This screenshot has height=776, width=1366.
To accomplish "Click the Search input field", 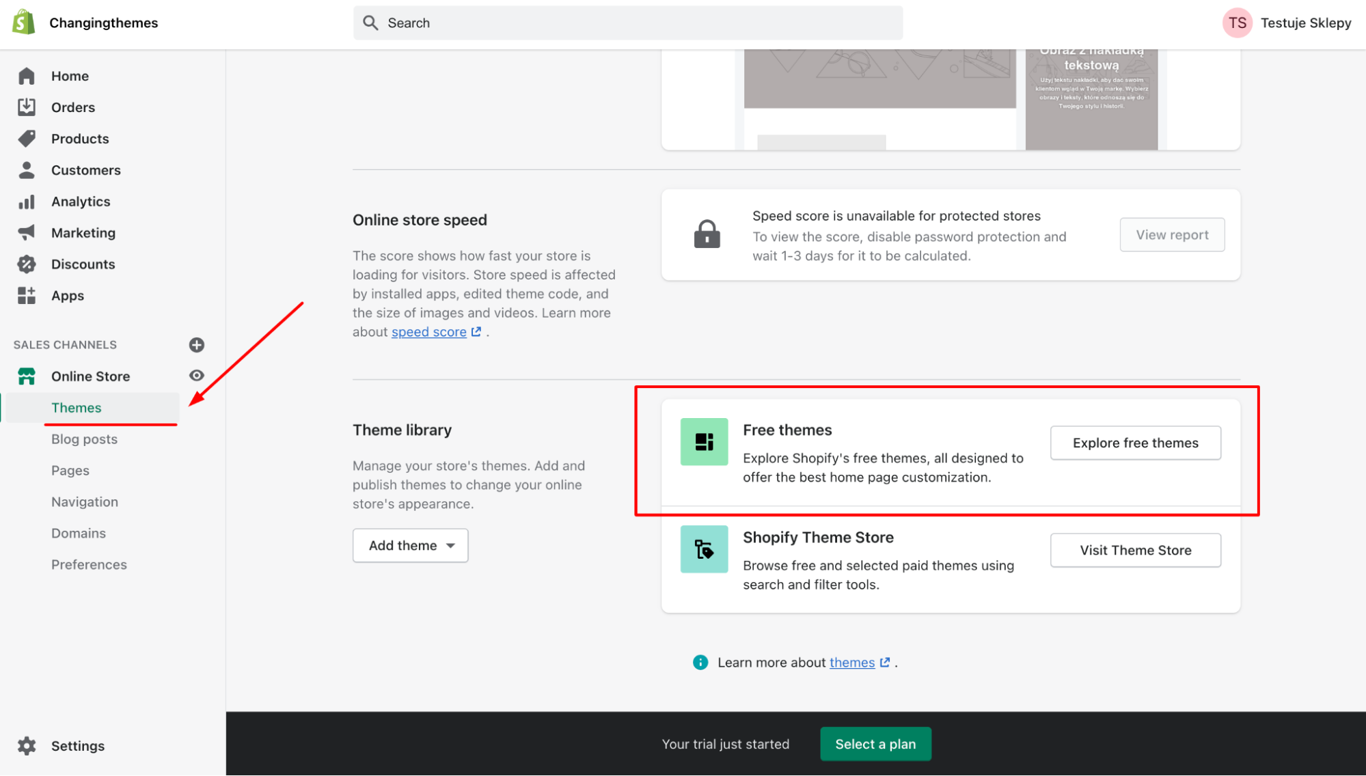I will click(627, 23).
